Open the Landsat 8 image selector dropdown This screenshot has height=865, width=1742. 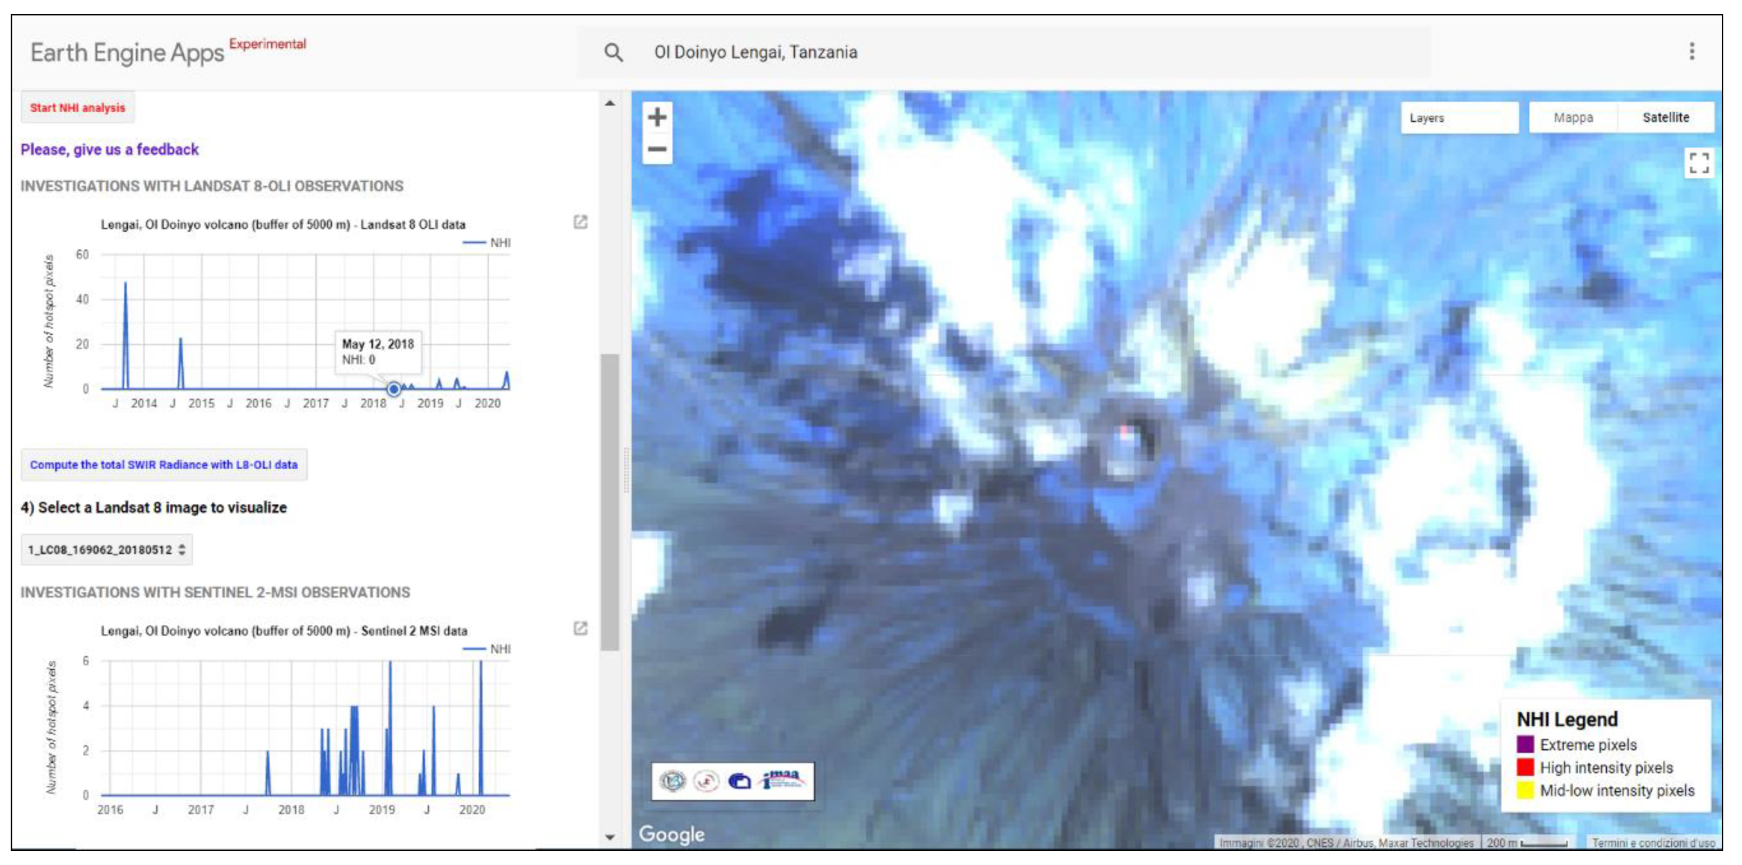pyautogui.click(x=107, y=549)
